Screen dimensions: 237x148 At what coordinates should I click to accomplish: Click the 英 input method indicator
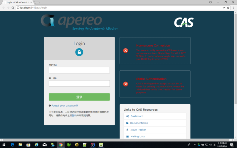214,145
